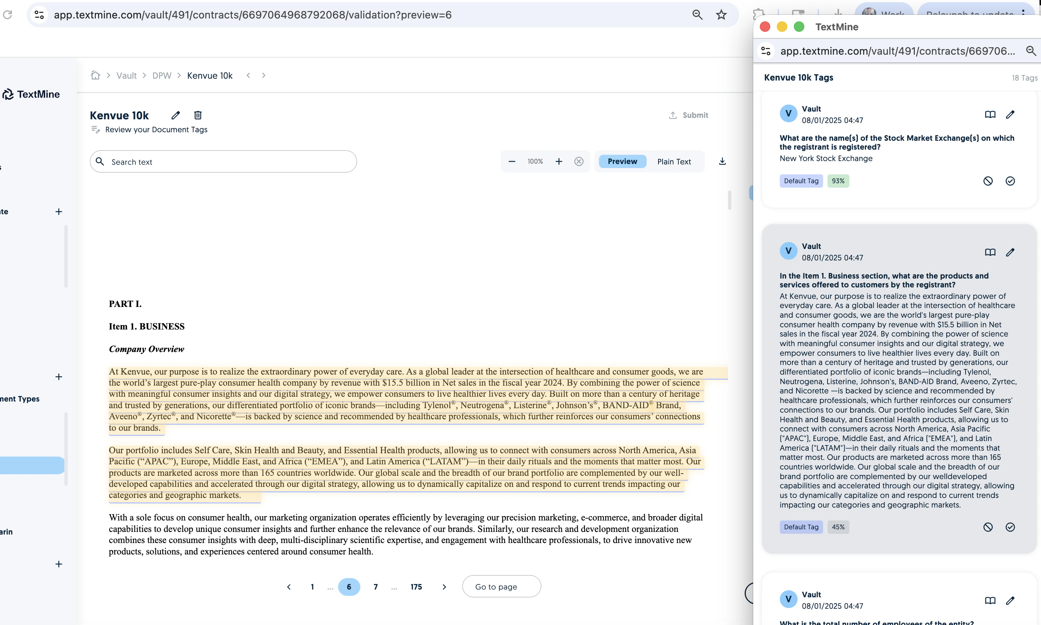Open previous document via breadcrumb left arrow

pos(249,75)
